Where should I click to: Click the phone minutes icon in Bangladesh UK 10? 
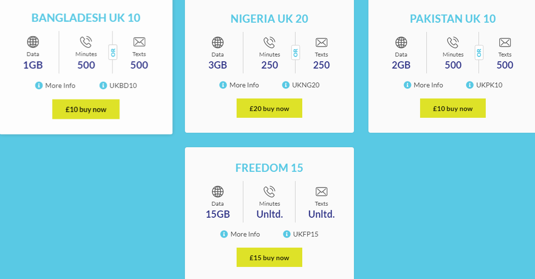(x=86, y=42)
